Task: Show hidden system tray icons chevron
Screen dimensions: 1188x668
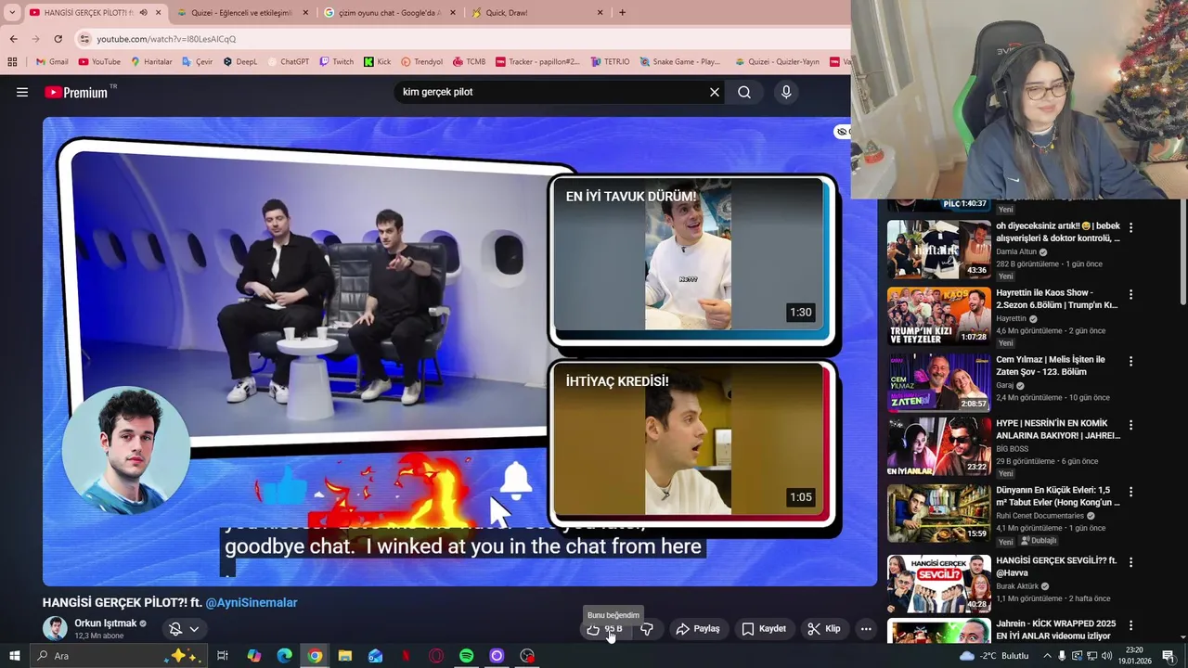Action: click(x=1047, y=656)
